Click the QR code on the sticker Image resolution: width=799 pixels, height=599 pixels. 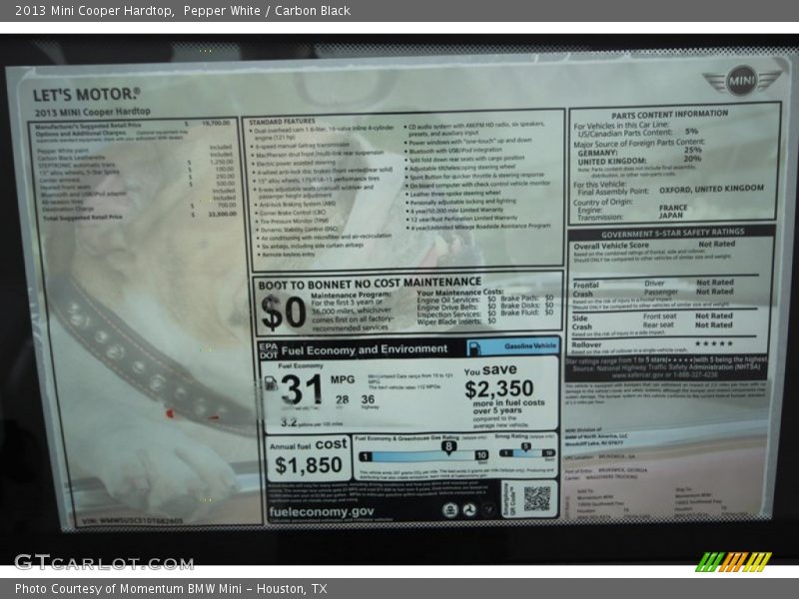point(537,498)
